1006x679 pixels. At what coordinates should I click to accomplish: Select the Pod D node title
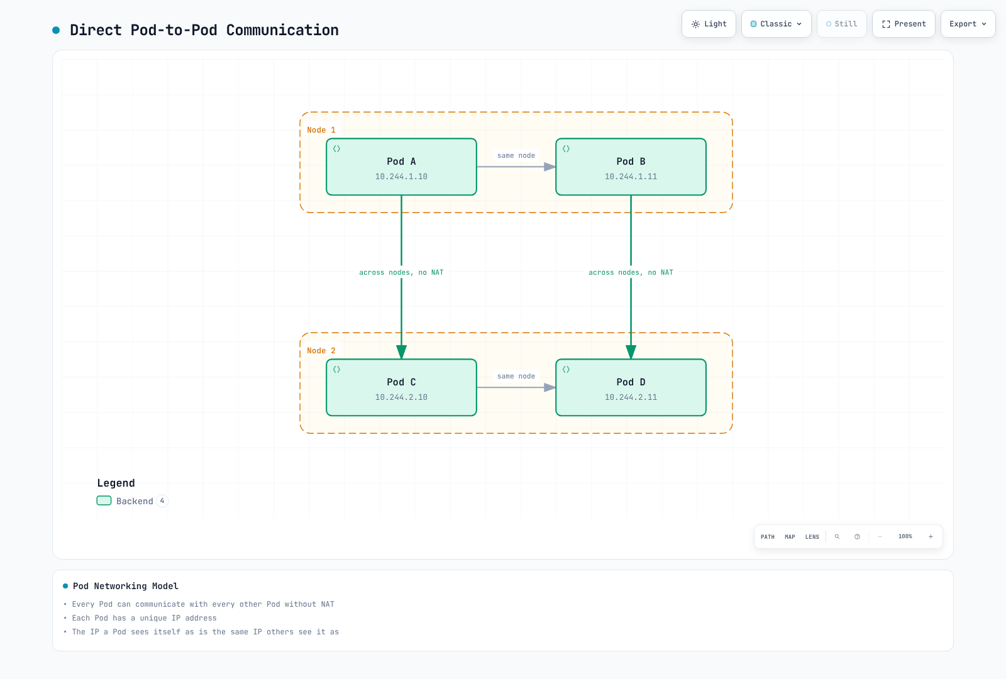[631, 382]
